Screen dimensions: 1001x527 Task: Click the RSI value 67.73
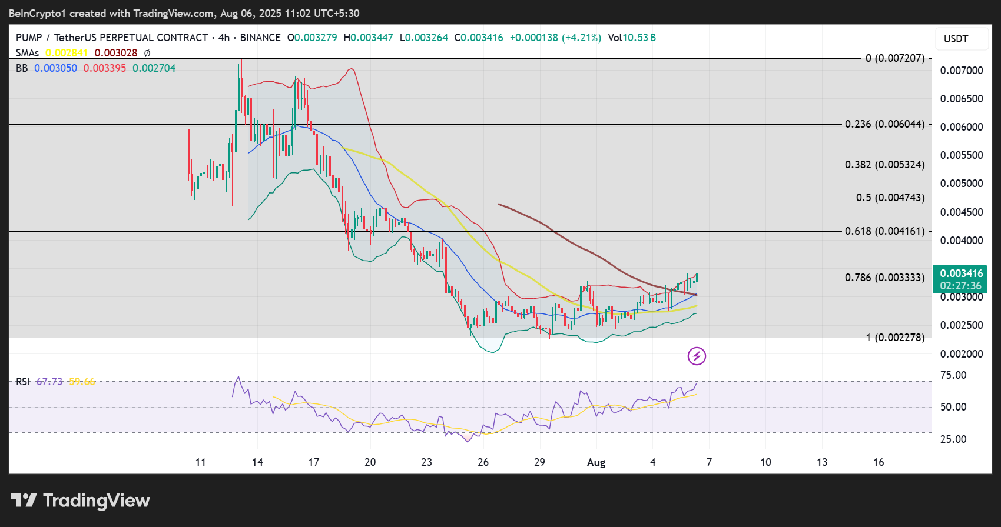(x=49, y=382)
